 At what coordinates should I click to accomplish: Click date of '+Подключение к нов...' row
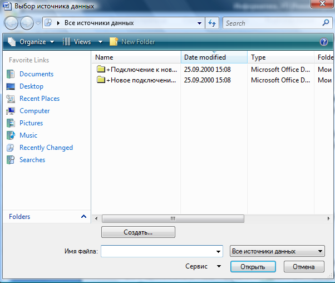coord(207,70)
